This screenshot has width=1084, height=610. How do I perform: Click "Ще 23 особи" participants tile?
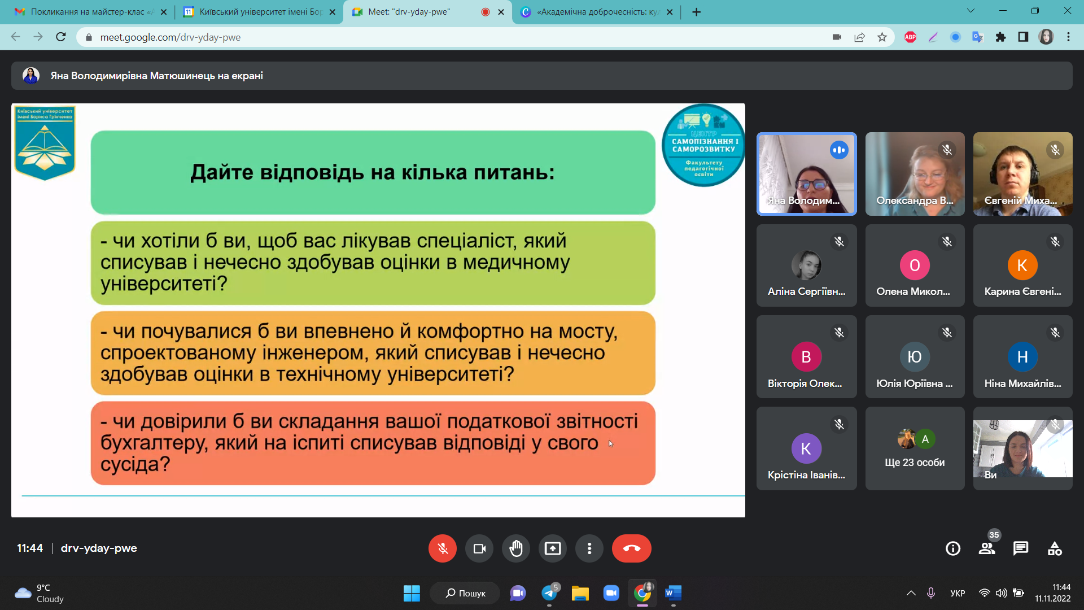[915, 448]
